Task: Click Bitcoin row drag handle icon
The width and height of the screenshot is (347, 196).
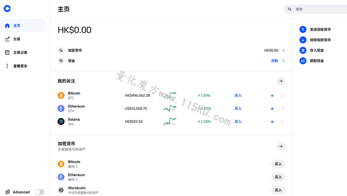Action: 283,95
